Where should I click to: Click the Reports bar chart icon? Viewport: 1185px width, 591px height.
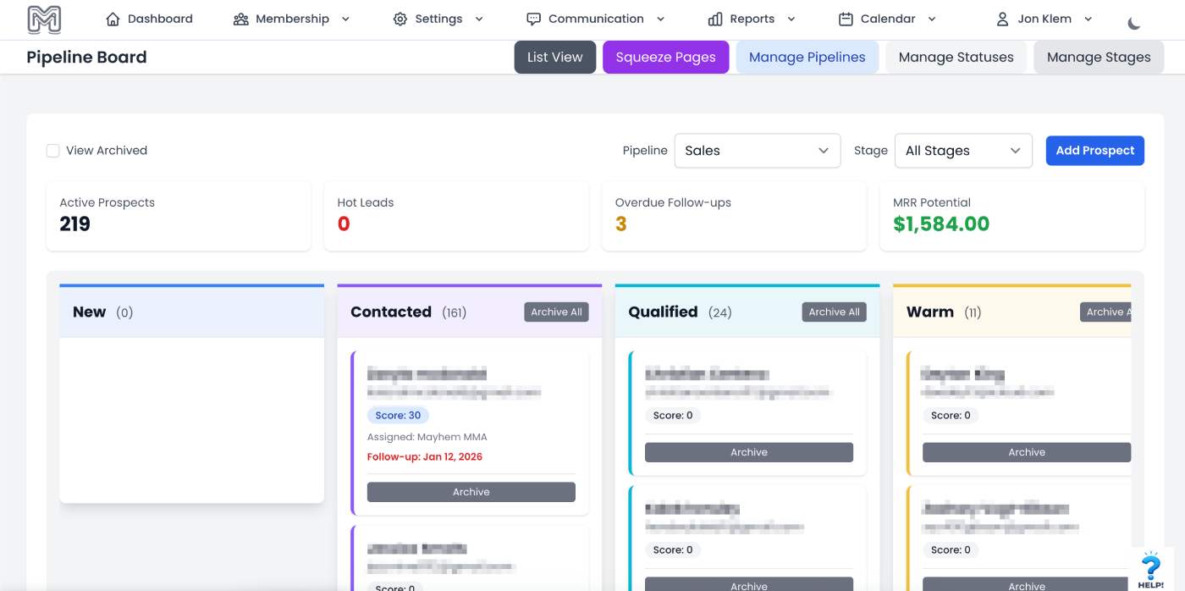tap(715, 19)
